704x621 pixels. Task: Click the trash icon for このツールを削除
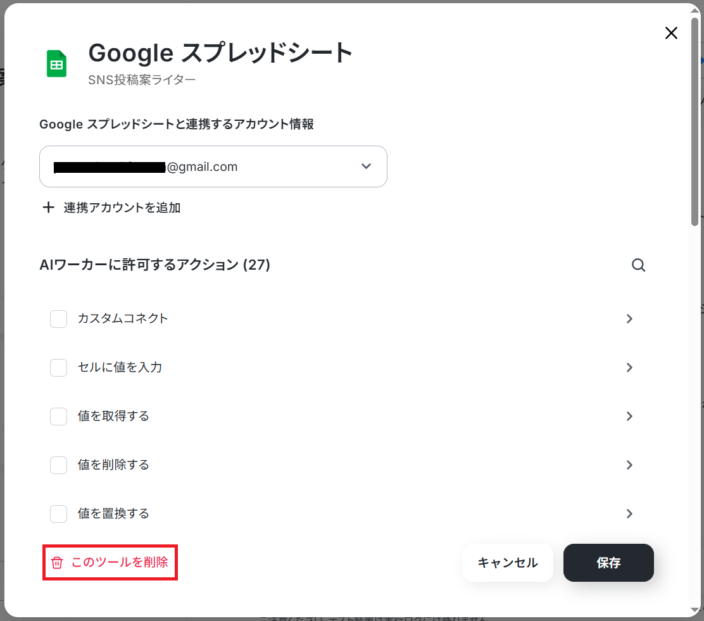tap(57, 562)
